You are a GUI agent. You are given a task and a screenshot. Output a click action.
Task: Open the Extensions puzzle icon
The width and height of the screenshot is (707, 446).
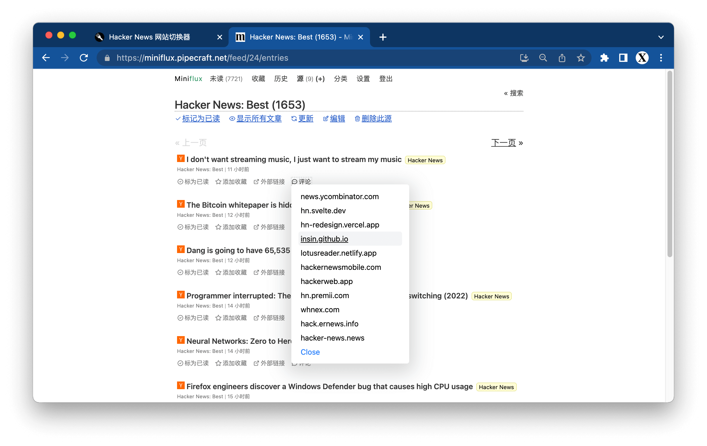coord(604,58)
